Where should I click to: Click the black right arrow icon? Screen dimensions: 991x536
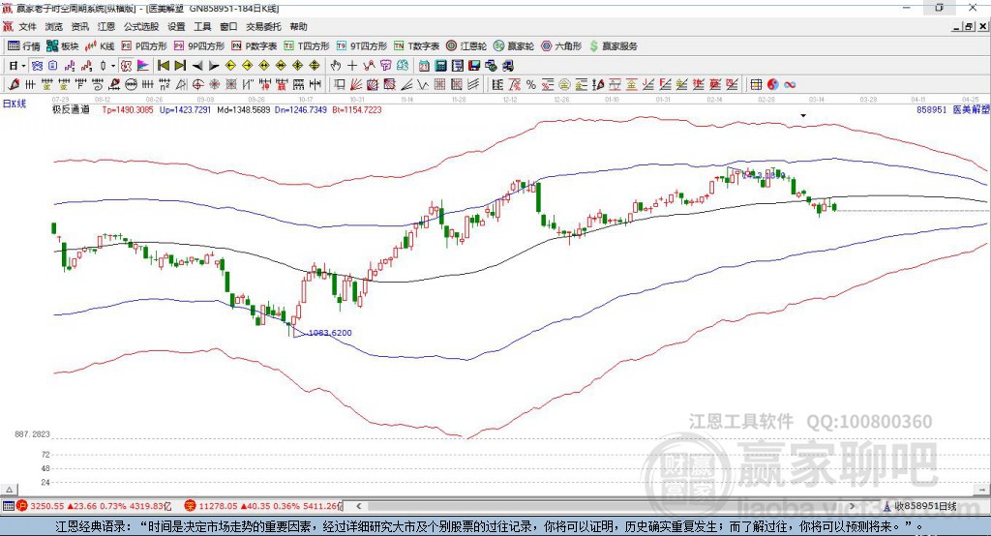(214, 66)
